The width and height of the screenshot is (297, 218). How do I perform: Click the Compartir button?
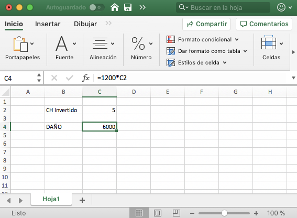pyautogui.click(x=206, y=24)
